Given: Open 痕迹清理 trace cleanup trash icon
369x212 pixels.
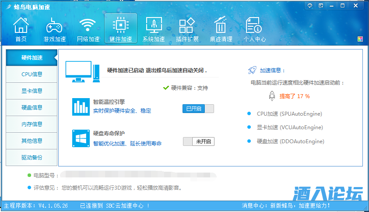Looking at the screenshot, I should pos(221,30).
